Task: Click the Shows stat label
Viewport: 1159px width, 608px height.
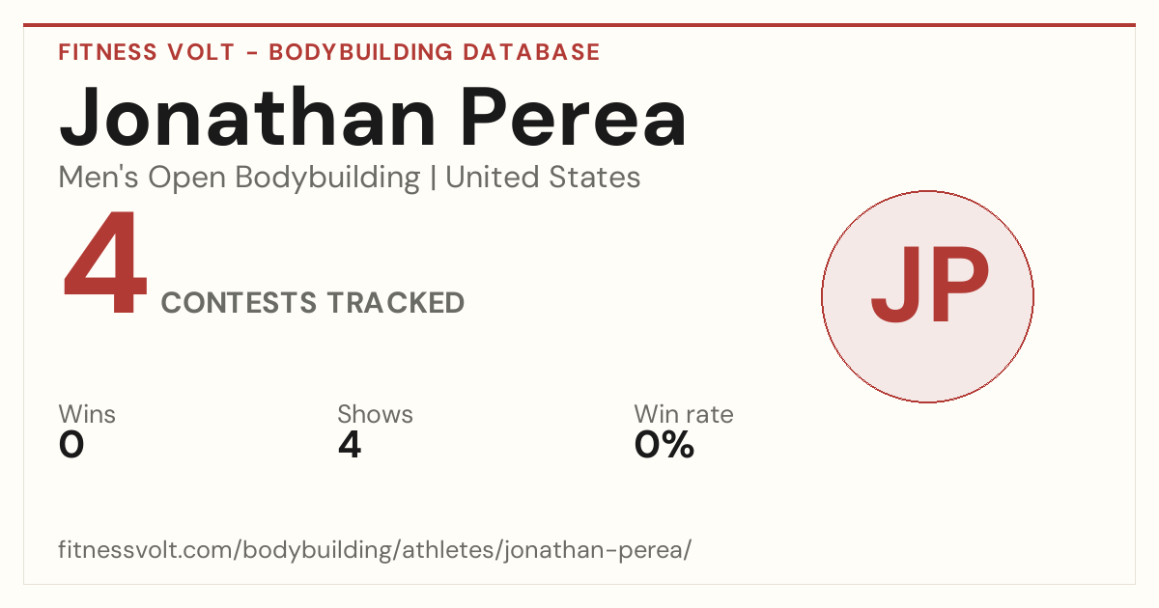Action: (375, 414)
